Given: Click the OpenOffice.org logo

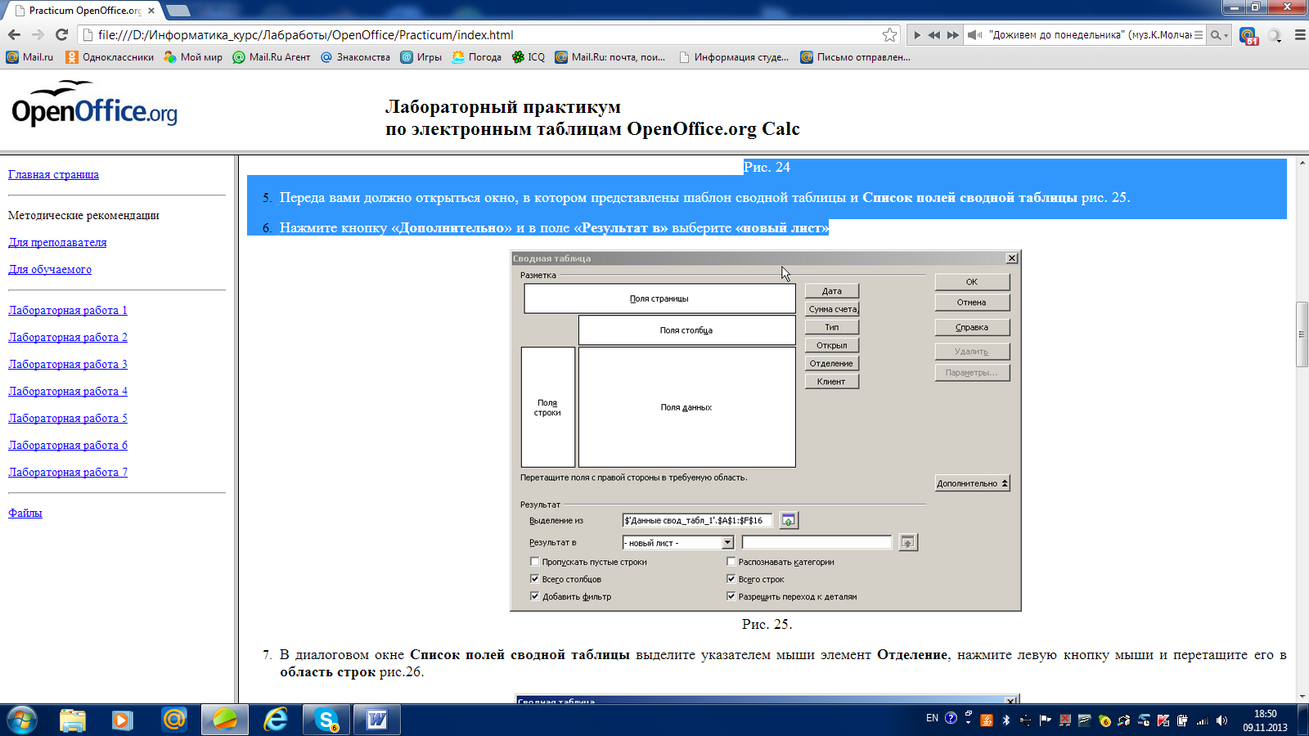Looking at the screenshot, I should pos(94,104).
